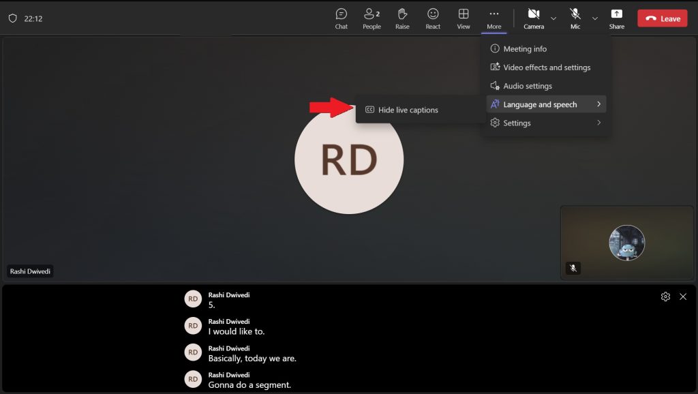Close the More options menu
Viewport: 698px width, 394px height.
tap(494, 18)
